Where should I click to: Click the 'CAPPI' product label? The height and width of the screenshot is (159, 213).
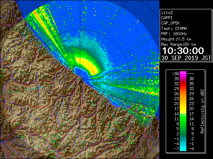coord(167,18)
